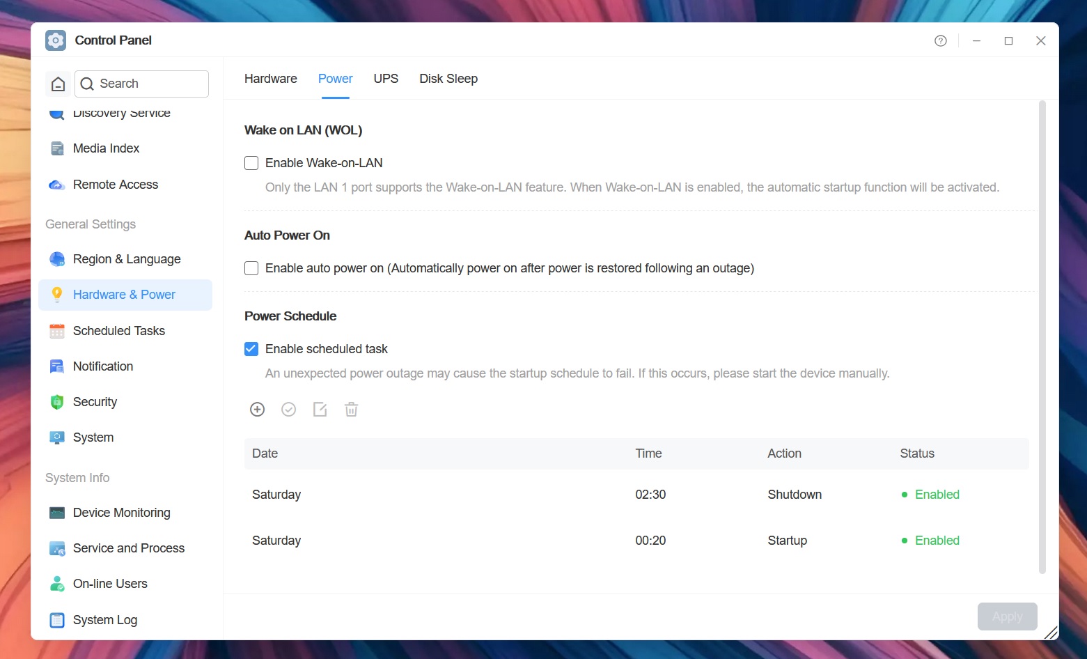Open the Disk Sleep tab
The image size is (1087, 659).
448,79
